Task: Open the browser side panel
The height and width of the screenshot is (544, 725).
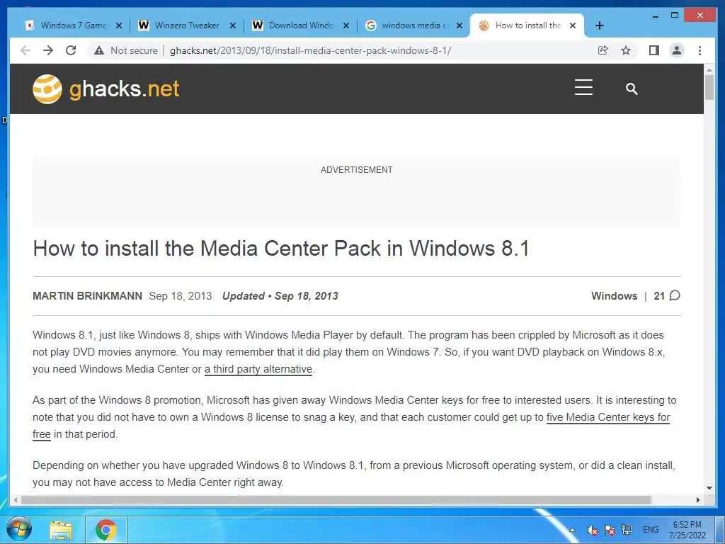Action: click(x=653, y=50)
